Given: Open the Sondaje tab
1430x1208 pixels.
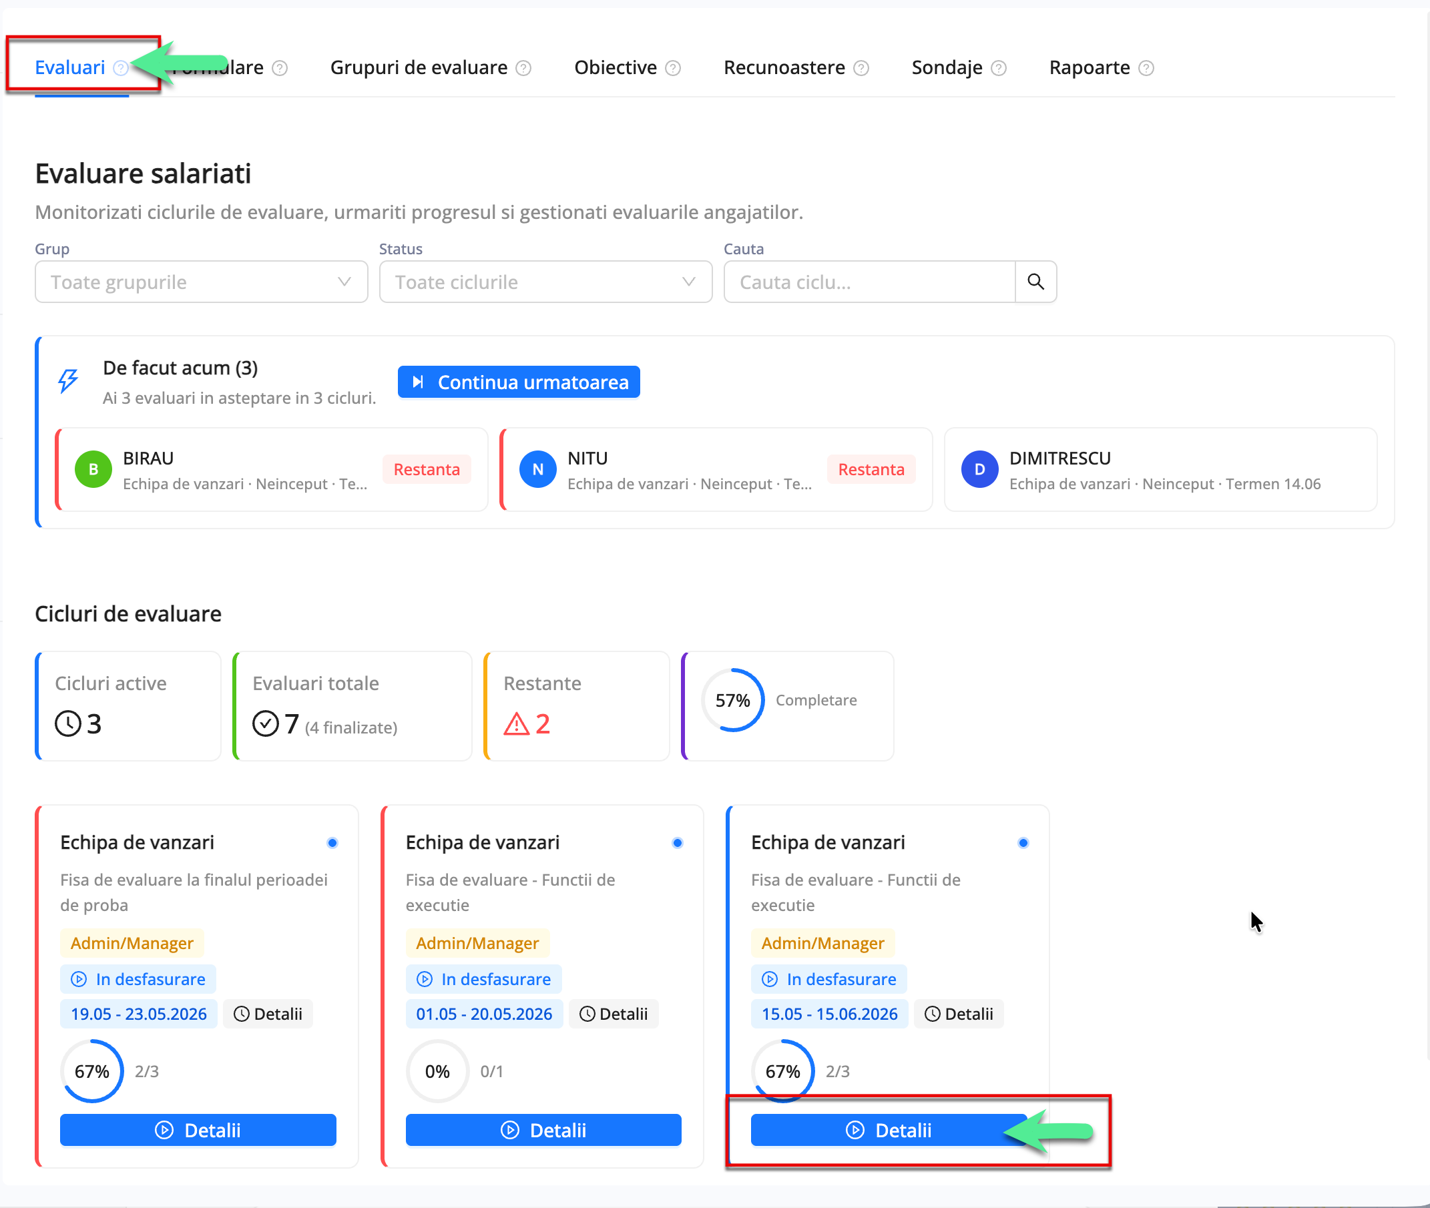Looking at the screenshot, I should (x=947, y=67).
